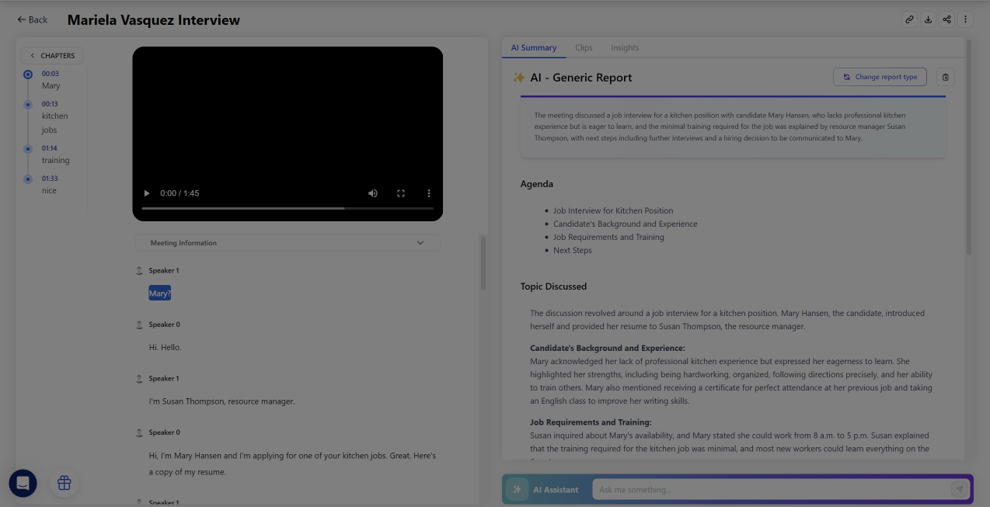Open the three-dot more options menu in header
The height and width of the screenshot is (507, 990).
966,19
